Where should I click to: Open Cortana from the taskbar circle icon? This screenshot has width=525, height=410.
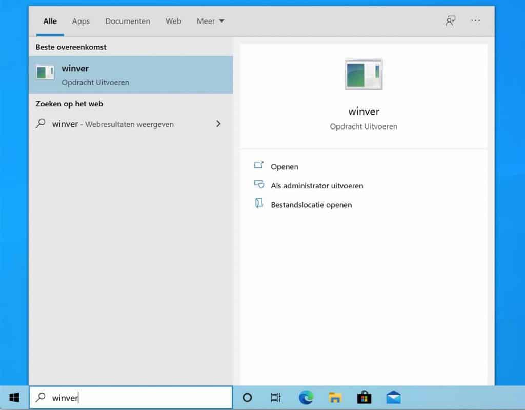click(x=247, y=398)
